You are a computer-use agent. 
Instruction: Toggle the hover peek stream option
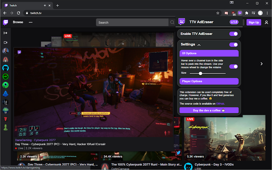(x=233, y=66)
